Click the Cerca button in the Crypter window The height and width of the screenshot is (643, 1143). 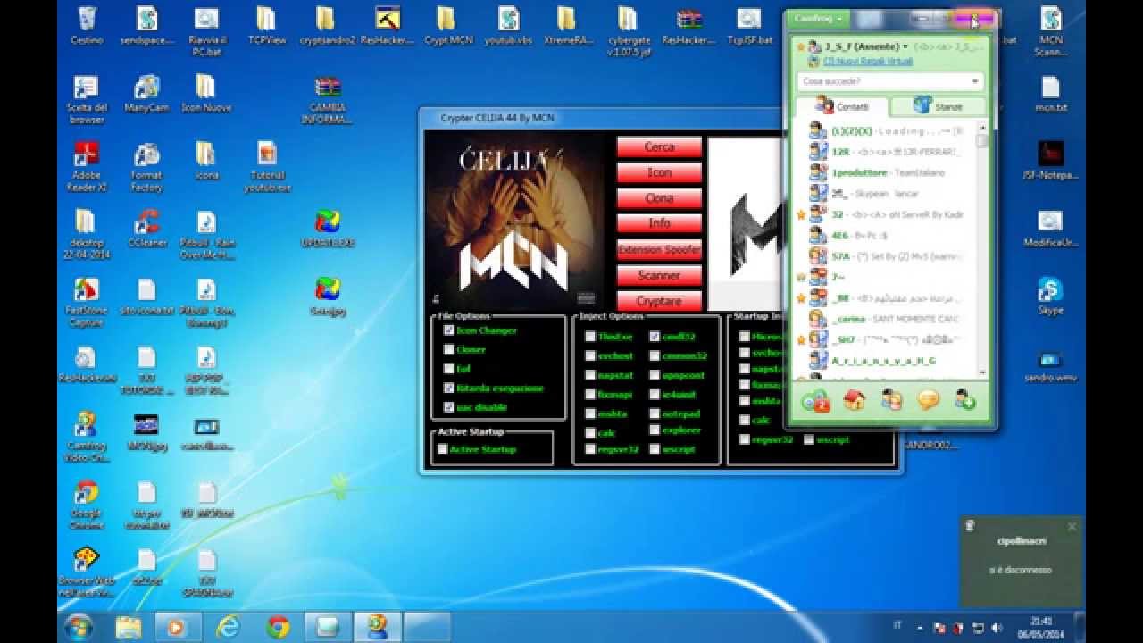[659, 146]
